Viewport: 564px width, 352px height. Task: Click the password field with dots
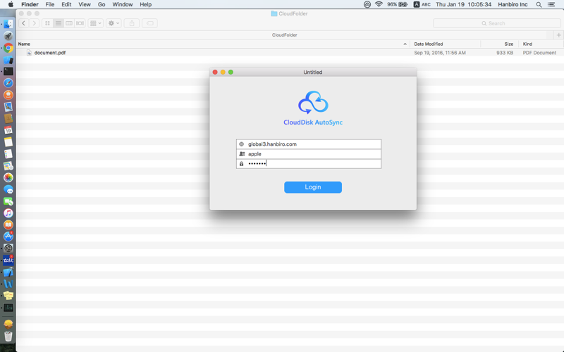coord(309,163)
